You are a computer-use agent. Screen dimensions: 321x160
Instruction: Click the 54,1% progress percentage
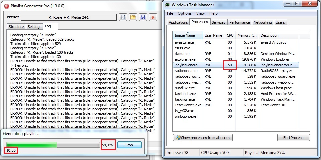[107, 145]
